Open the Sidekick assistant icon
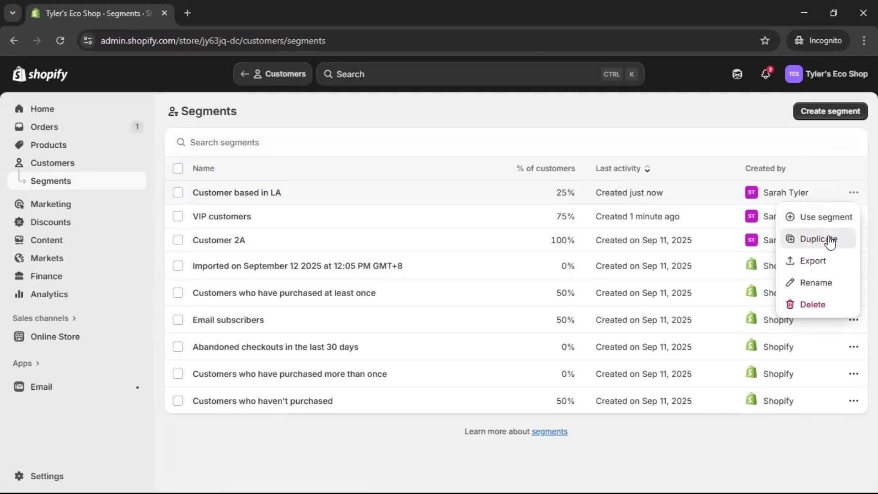The height and width of the screenshot is (494, 878). (x=737, y=74)
